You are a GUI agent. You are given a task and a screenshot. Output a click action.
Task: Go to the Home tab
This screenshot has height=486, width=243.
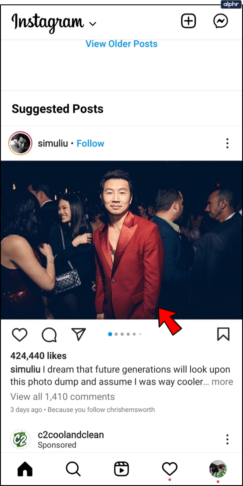tap(25, 468)
